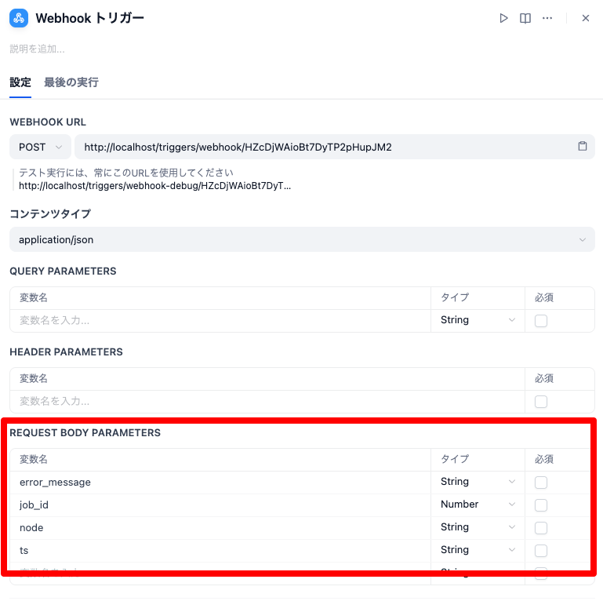Open the query parameter String type dropdown

[478, 320]
